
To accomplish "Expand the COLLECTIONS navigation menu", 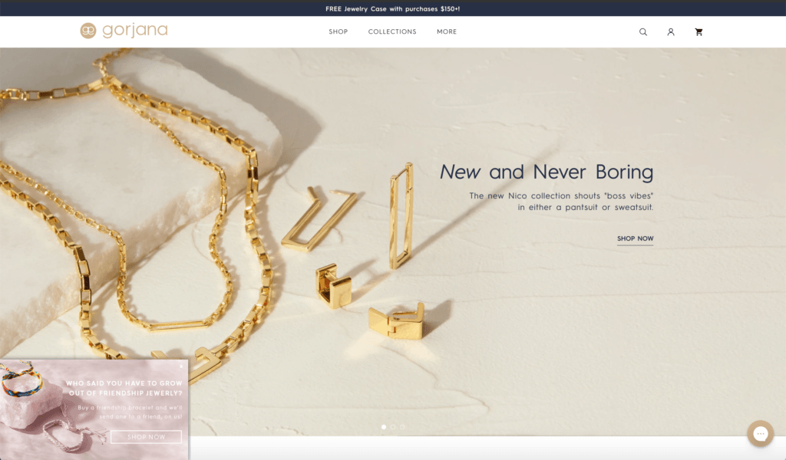I will click(x=392, y=32).
